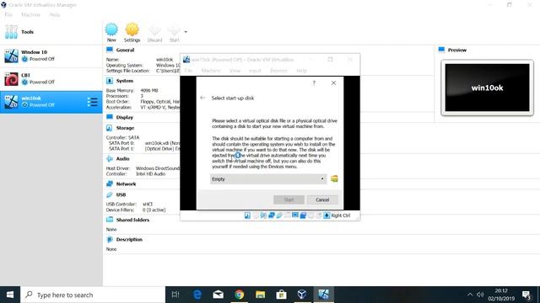Click the win10ok preview thumbnail
Viewport: 540px width, 303px height.
(x=487, y=88)
